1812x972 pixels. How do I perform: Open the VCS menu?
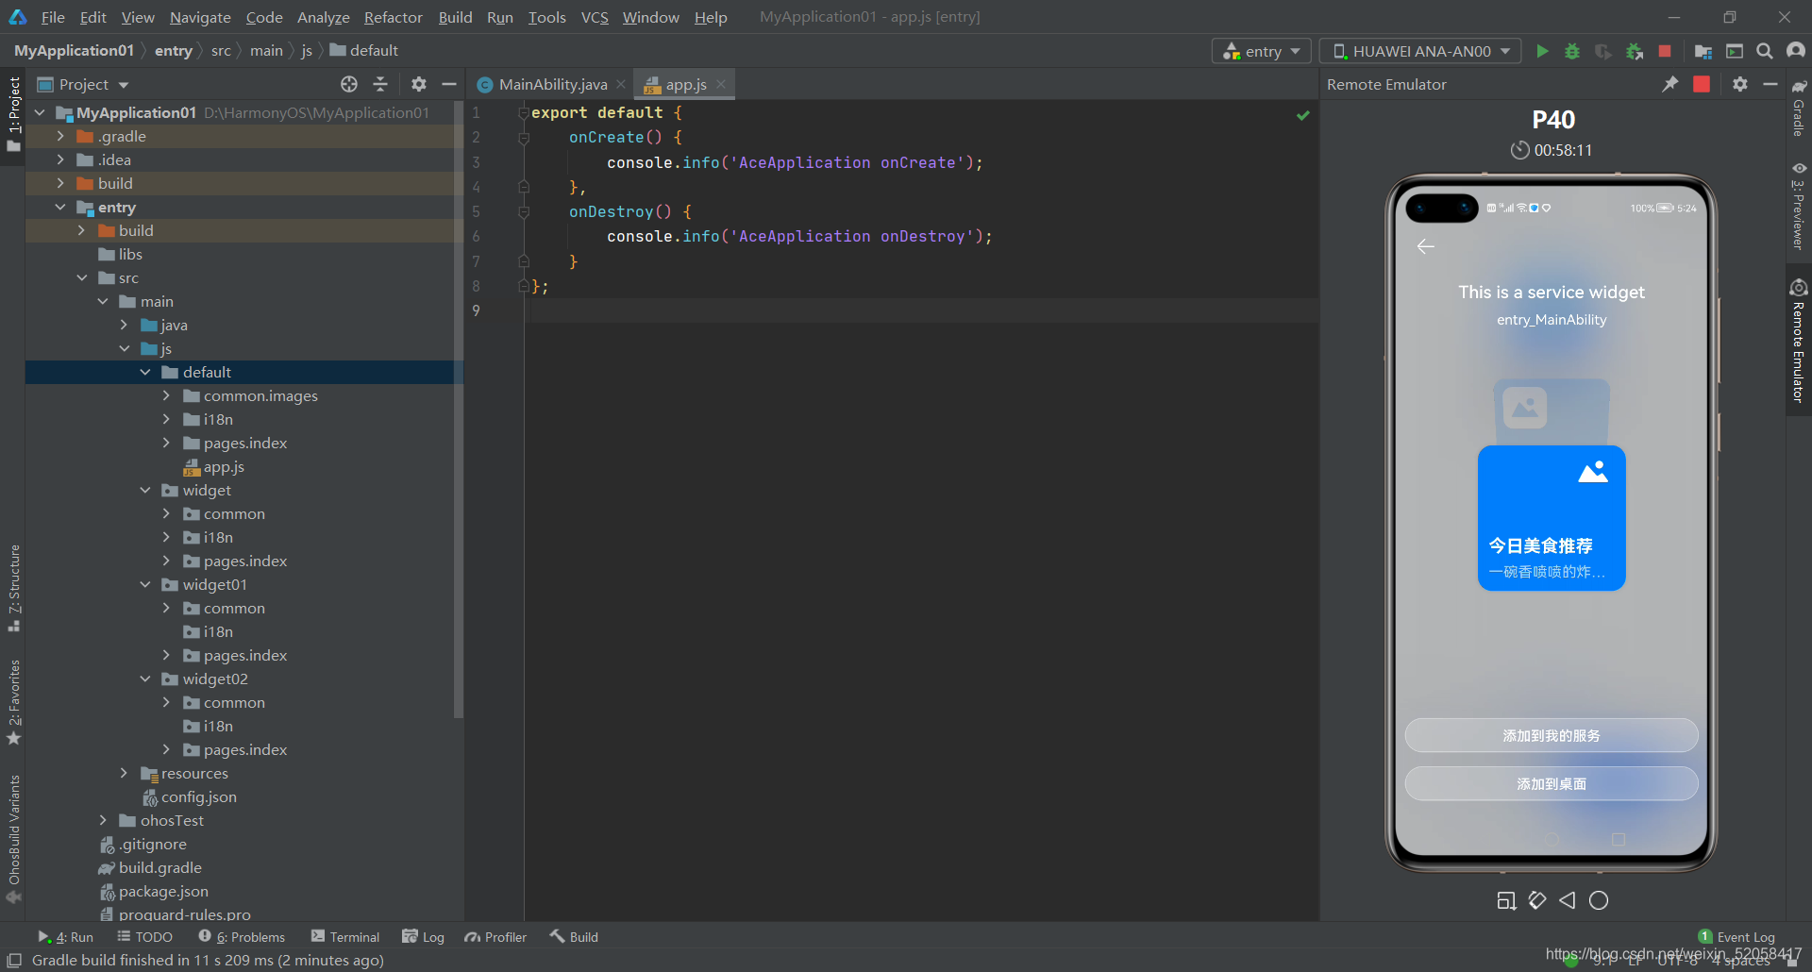pos(595,17)
